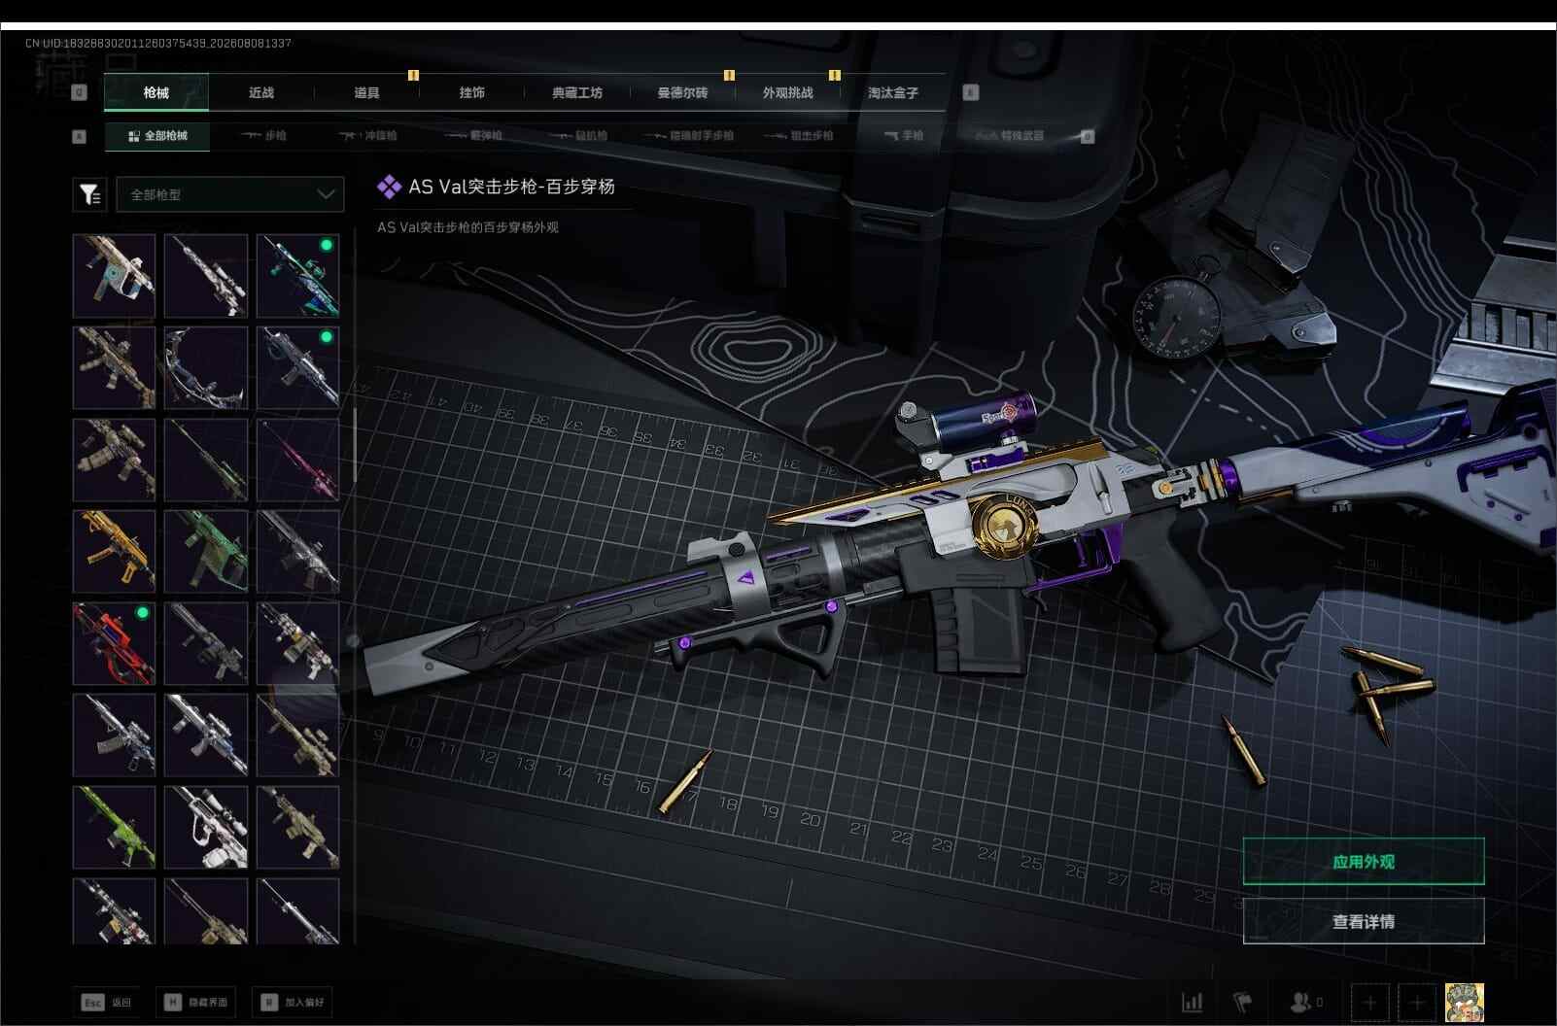This screenshot has height=1026, width=1557.
Task: Click the plus slot beside friends count
Action: (x=1369, y=1002)
